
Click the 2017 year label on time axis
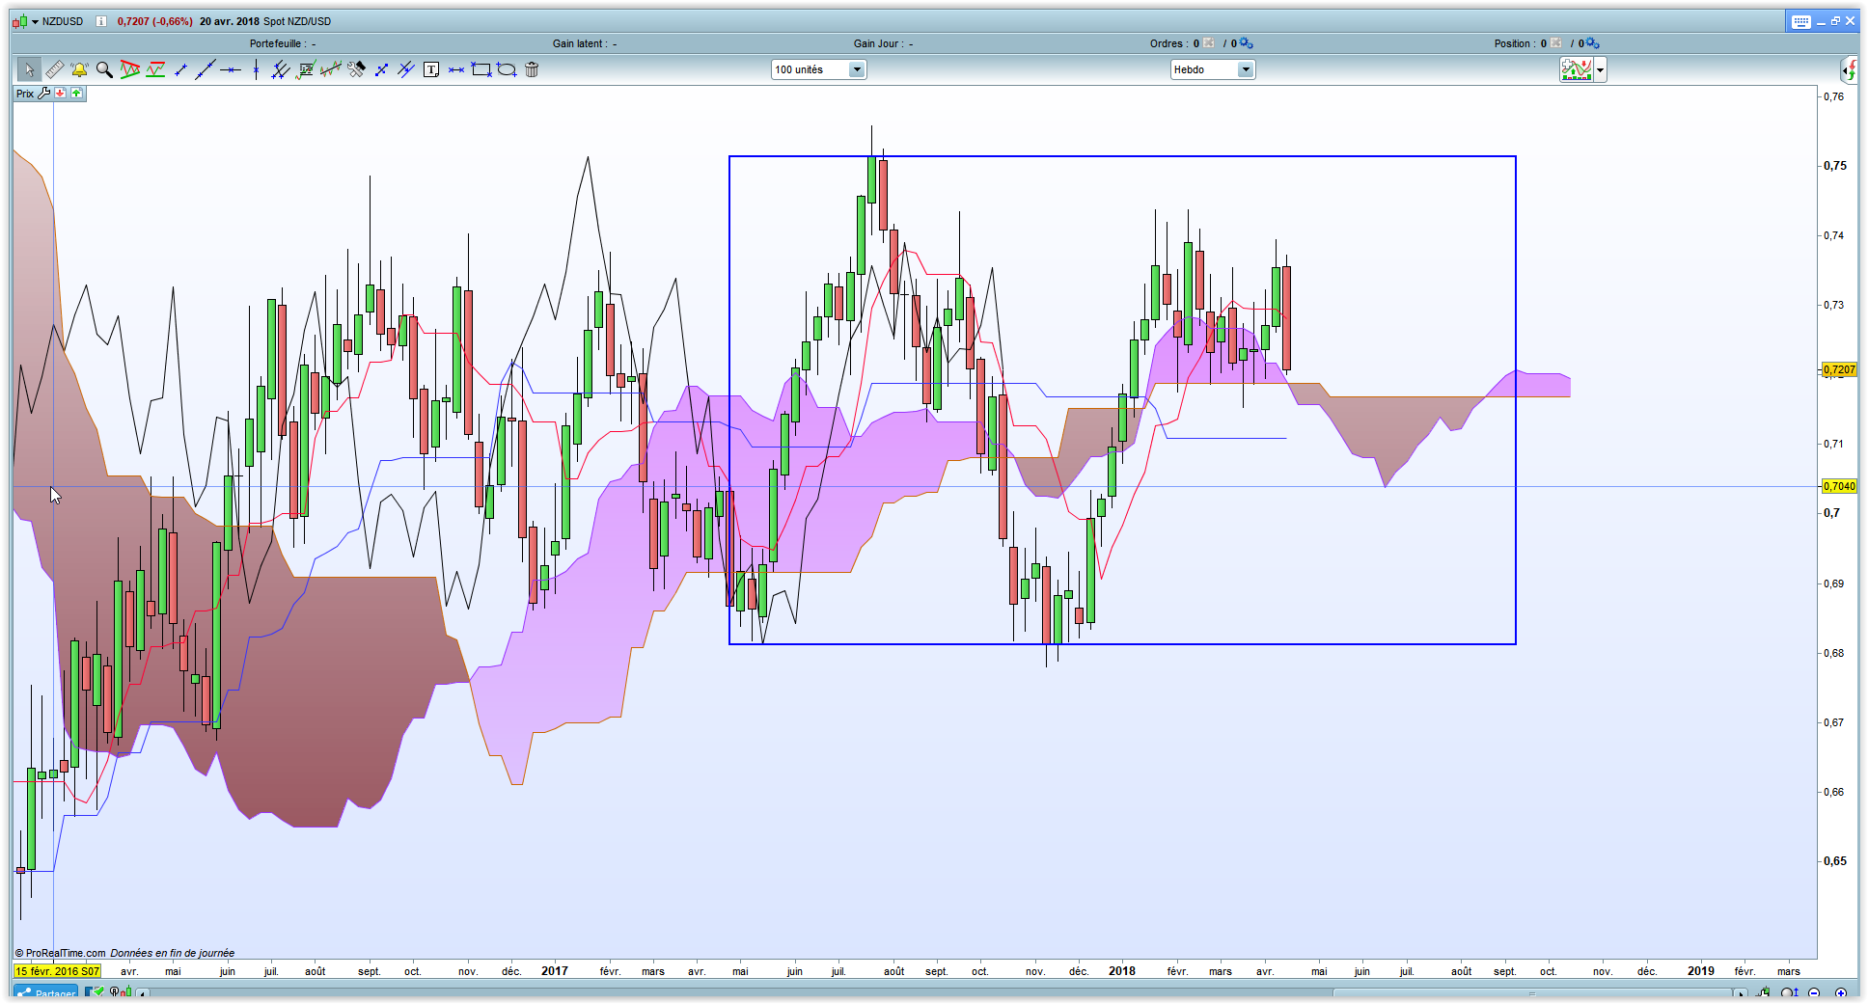pyautogui.click(x=555, y=971)
